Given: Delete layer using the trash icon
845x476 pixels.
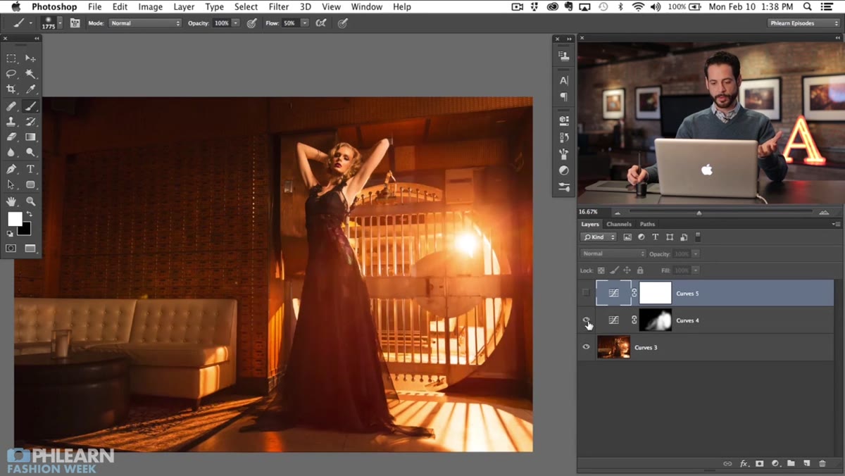Looking at the screenshot, I should click(x=822, y=463).
